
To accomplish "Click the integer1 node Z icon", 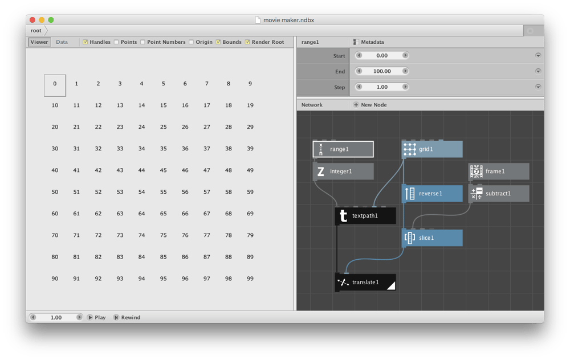I will 320,171.
